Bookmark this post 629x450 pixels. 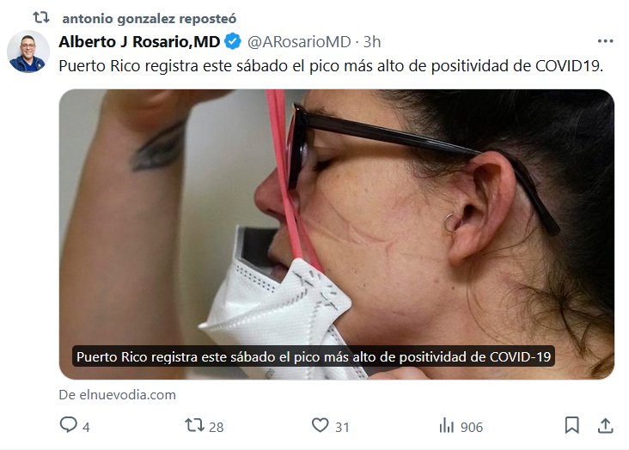pos(571,426)
